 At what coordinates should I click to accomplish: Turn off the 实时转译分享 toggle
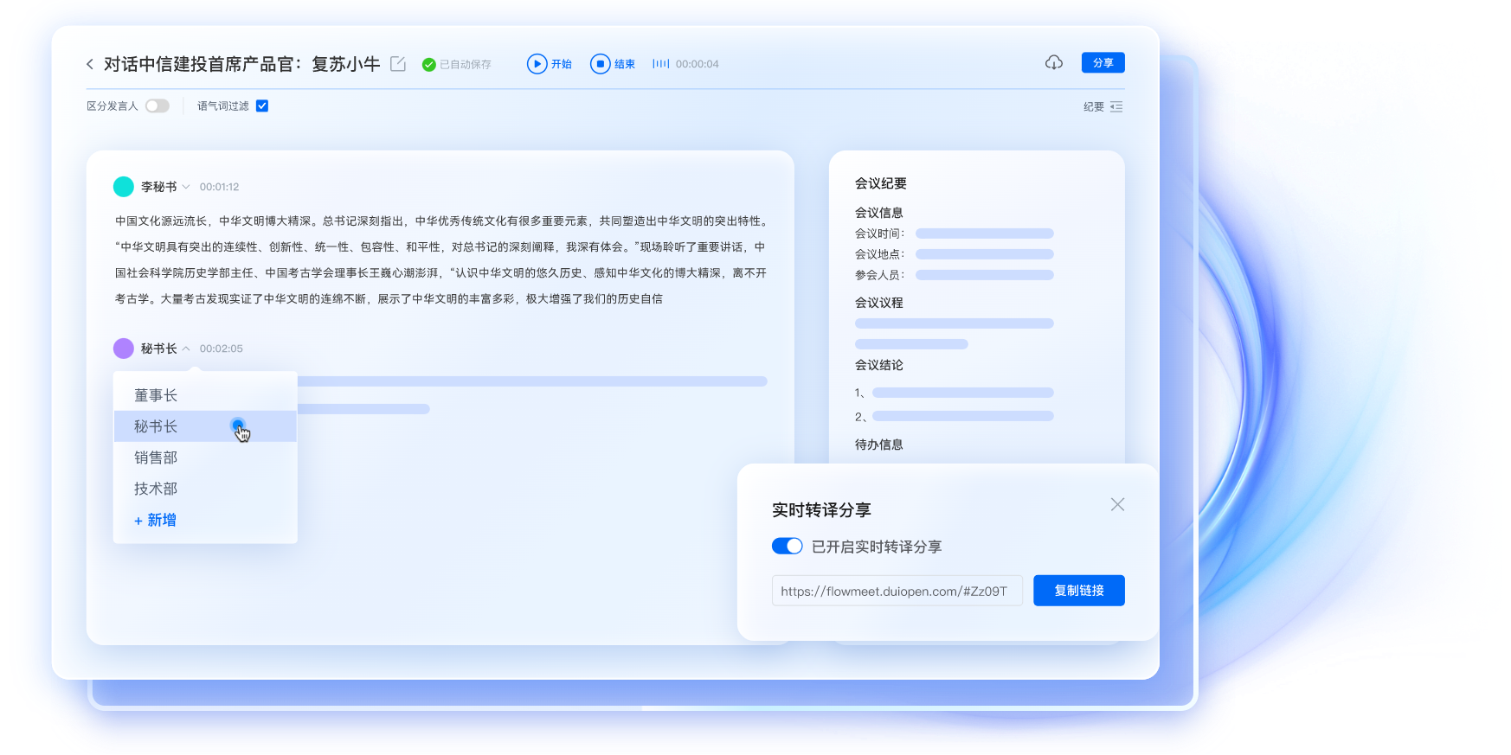tap(787, 547)
